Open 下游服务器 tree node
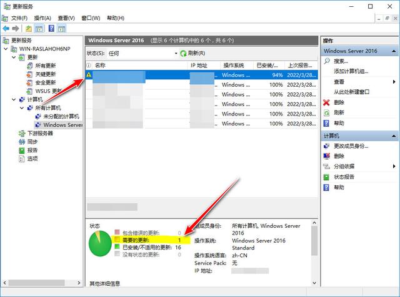400x297 pixels. click(x=40, y=134)
